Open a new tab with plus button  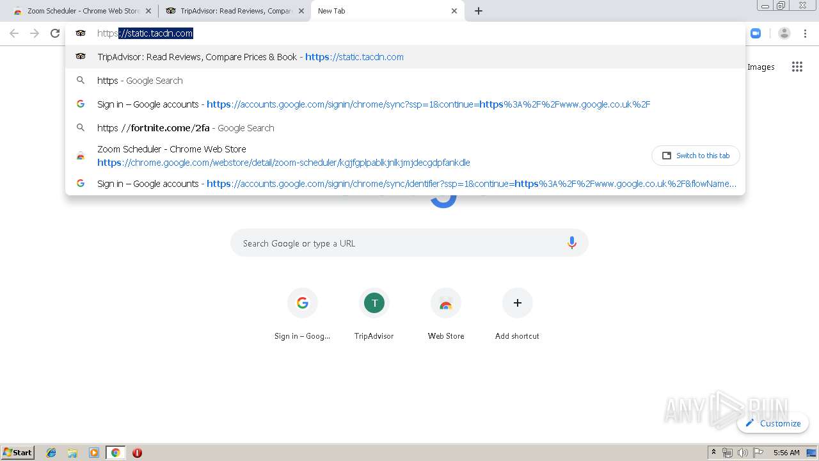tap(479, 11)
